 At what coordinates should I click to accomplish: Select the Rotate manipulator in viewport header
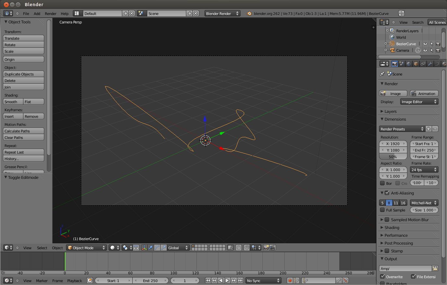click(156, 248)
